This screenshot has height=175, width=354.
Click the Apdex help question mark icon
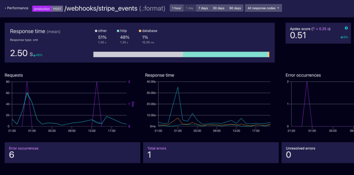346,28
